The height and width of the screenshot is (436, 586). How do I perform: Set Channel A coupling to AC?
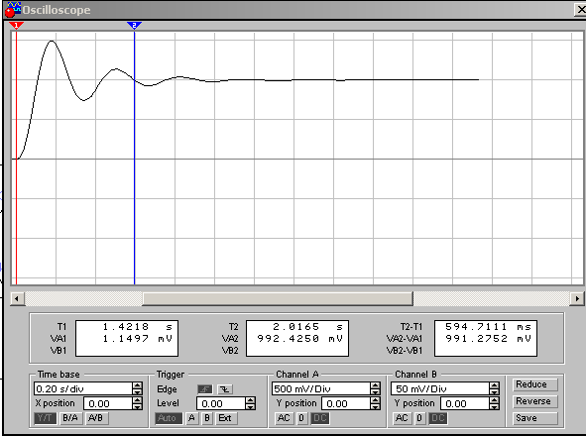click(284, 418)
